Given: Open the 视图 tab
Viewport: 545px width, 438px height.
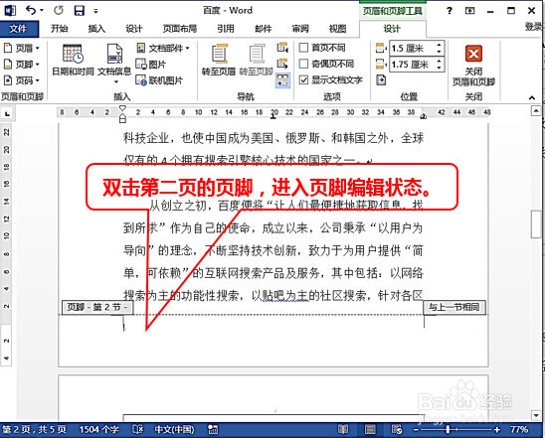Looking at the screenshot, I should [337, 29].
